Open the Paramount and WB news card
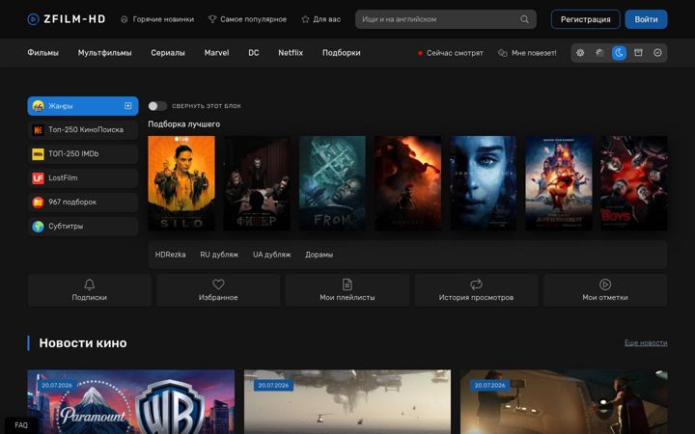The height and width of the screenshot is (434, 695). pos(130,401)
